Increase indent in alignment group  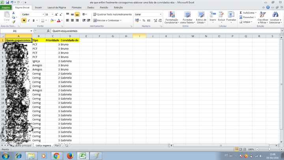[x=89, y=20]
